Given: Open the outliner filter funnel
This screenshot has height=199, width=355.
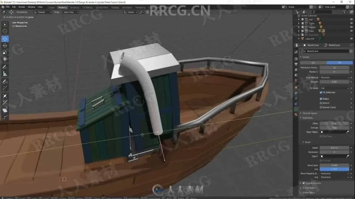Looking at the screenshot, I should pos(345,12).
